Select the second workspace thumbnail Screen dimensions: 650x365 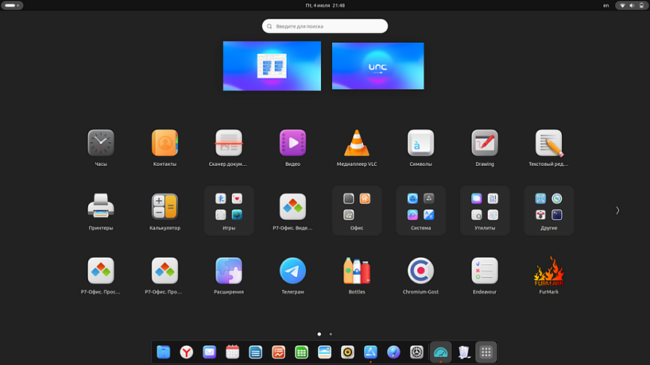[x=377, y=66]
